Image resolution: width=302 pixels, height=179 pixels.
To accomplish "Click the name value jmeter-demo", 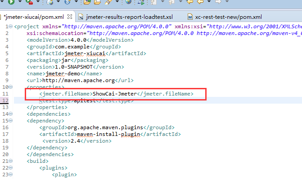I will (x=63, y=74).
